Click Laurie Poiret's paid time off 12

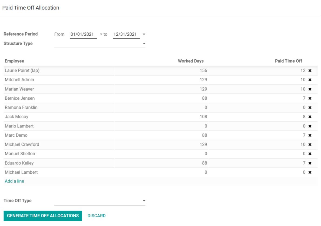303,70
